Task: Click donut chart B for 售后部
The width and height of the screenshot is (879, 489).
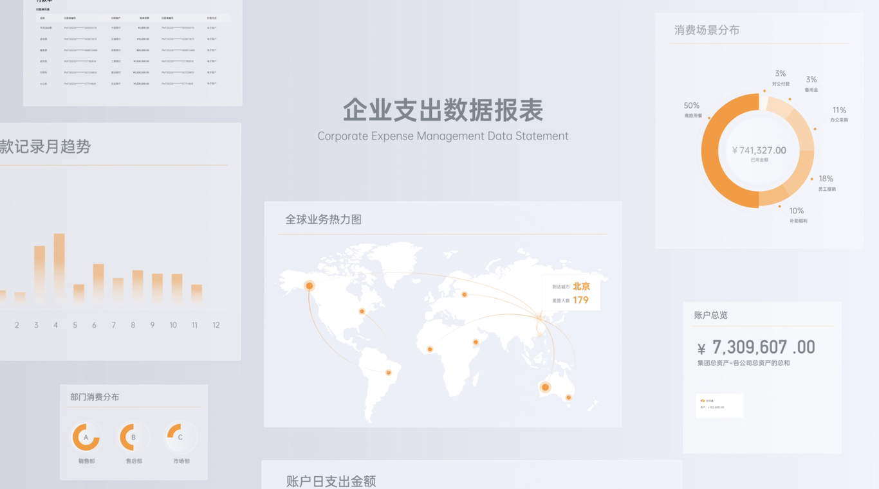Action: 133,437
